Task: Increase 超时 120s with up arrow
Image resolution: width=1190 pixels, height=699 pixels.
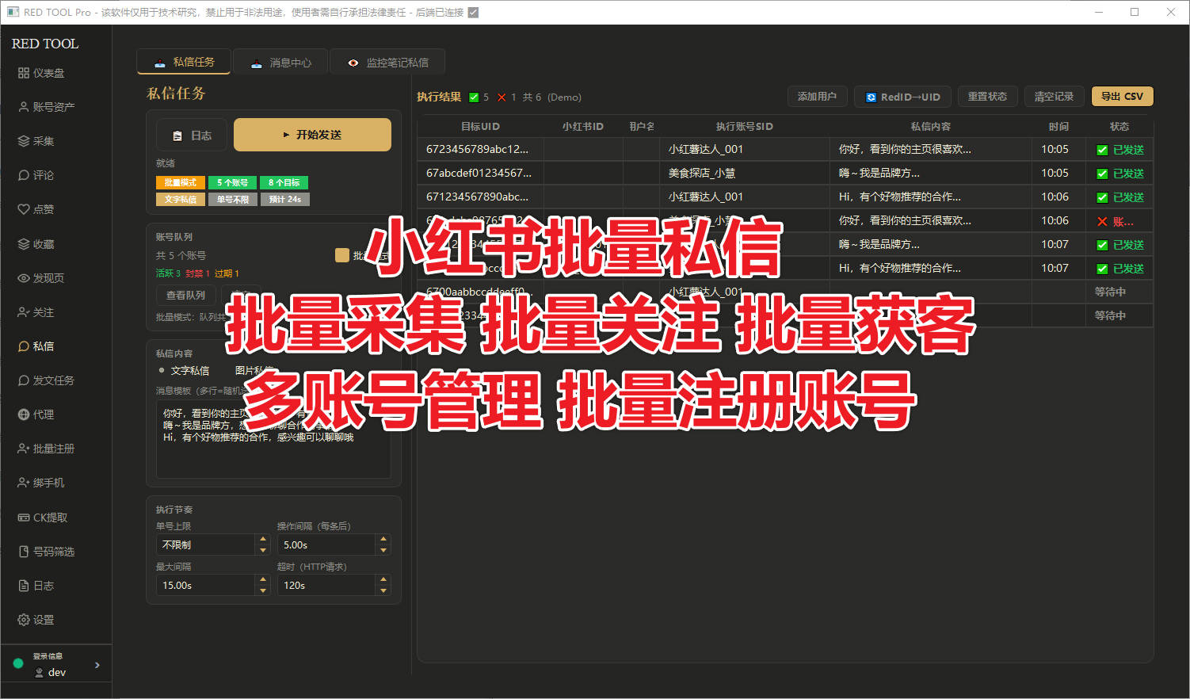Action: point(383,580)
